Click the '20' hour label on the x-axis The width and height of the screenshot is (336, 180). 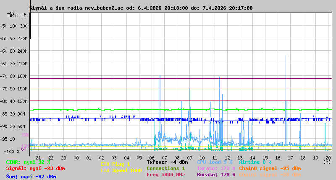click(x=328, y=158)
